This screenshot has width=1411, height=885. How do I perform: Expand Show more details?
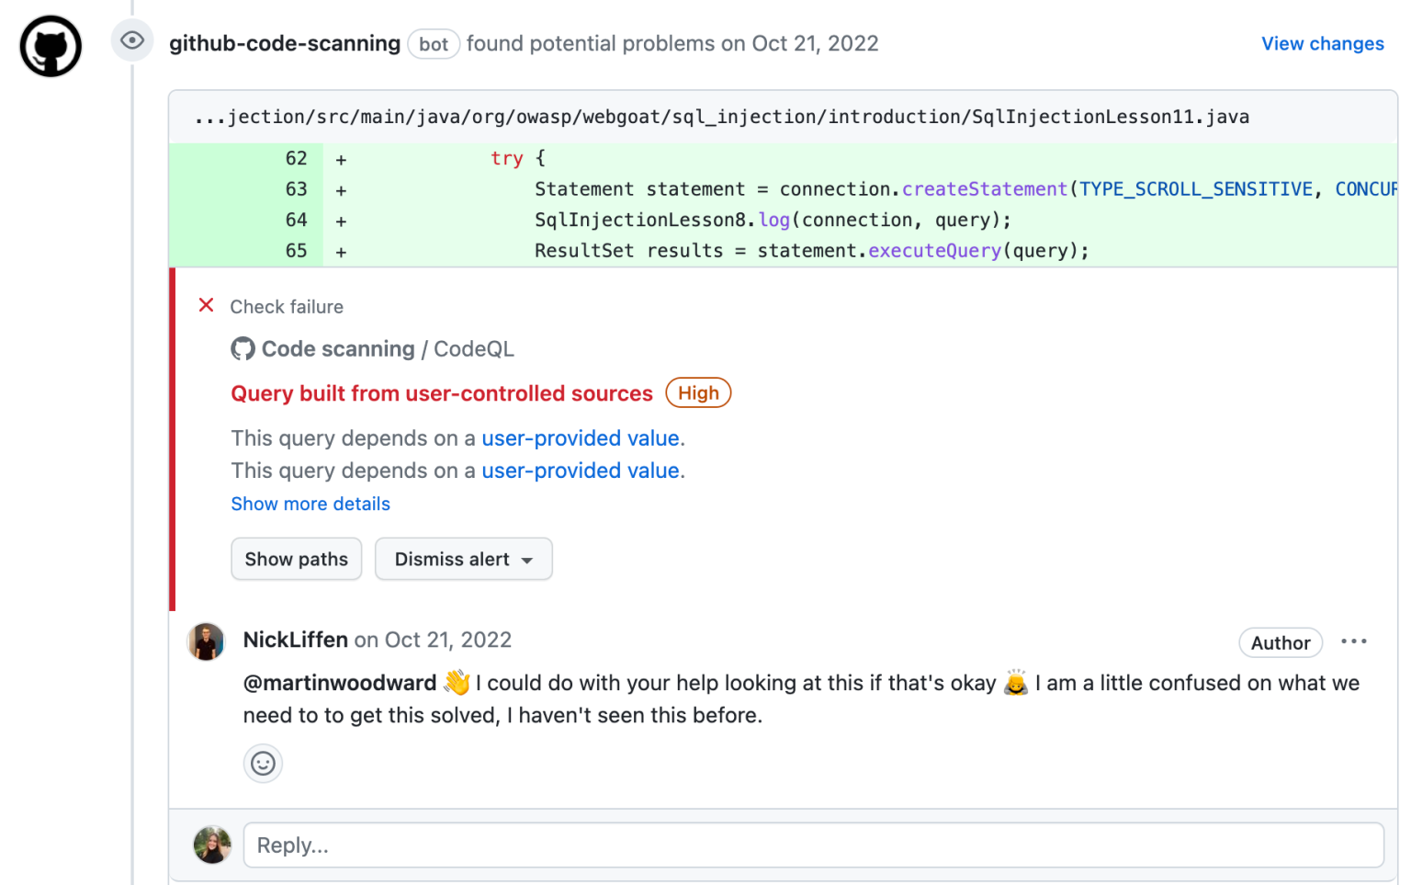coord(310,504)
